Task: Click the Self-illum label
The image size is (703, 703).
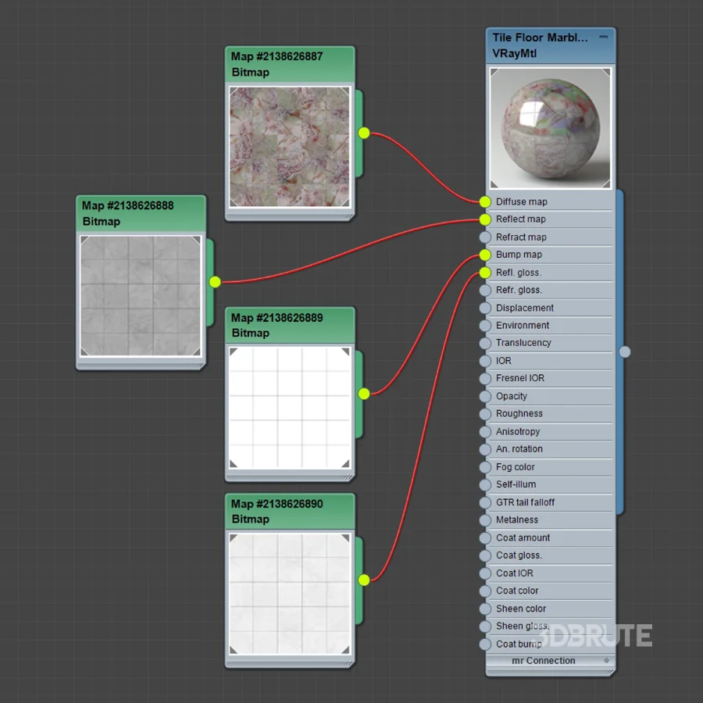Action: tap(516, 484)
